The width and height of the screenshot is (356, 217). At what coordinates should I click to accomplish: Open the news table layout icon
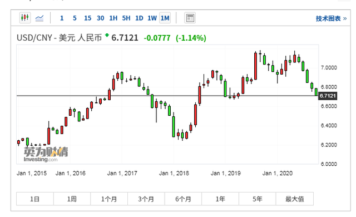190,18
